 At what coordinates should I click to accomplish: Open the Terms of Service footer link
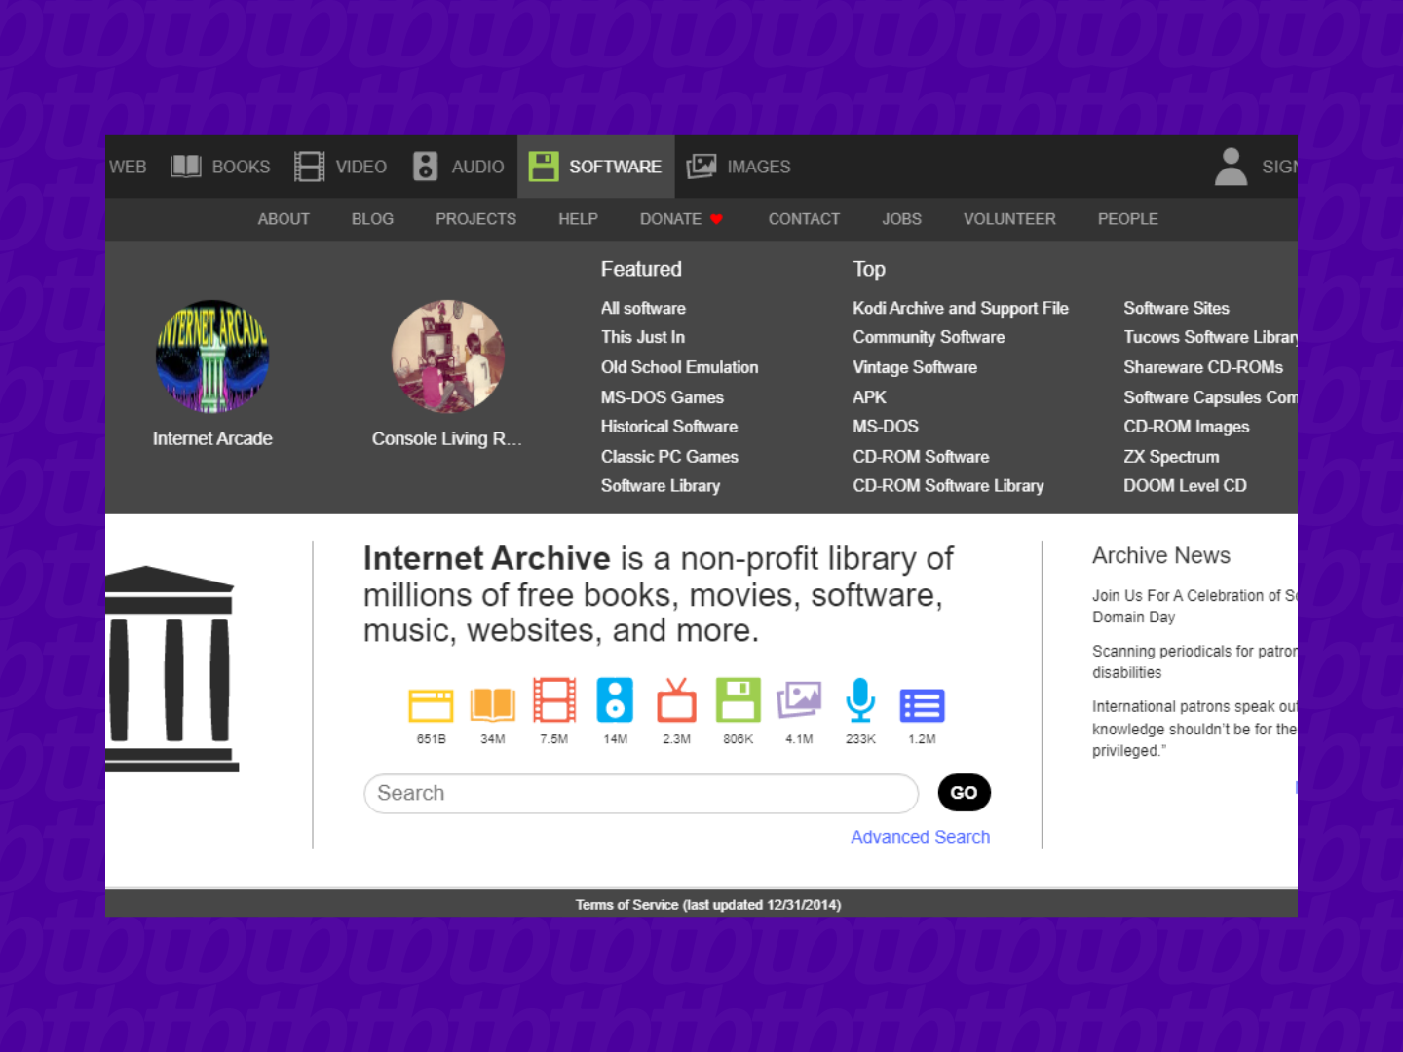coord(708,905)
